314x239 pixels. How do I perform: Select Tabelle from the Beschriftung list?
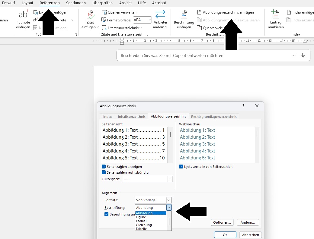(141, 229)
